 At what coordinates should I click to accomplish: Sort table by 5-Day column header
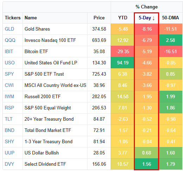click(x=146, y=18)
